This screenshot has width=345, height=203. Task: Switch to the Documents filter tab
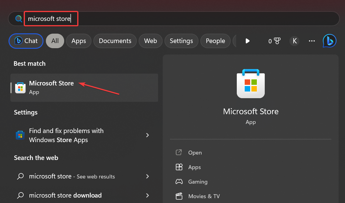115,41
